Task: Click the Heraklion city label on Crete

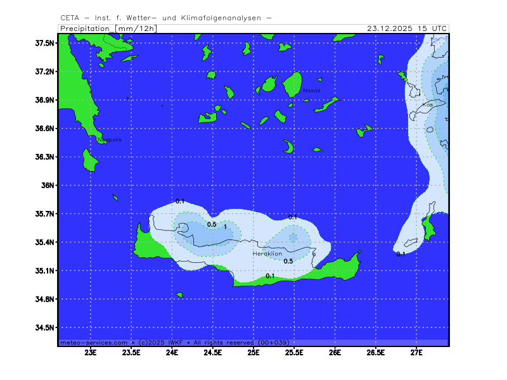Action: pos(267,253)
